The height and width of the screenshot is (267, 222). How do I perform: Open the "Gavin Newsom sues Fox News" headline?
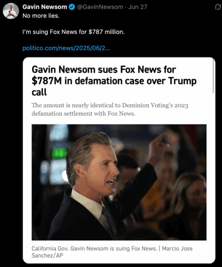pos(104,69)
